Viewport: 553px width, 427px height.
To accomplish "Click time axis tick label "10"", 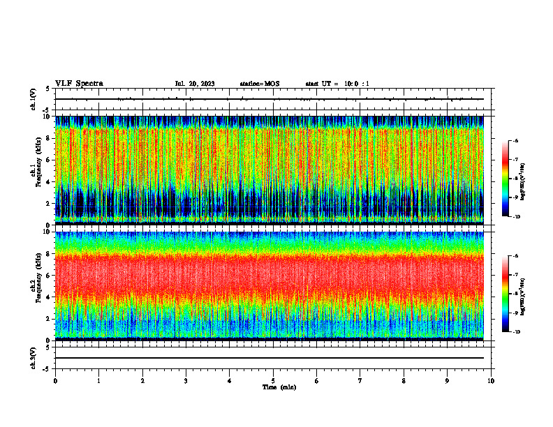I will 491,381.
